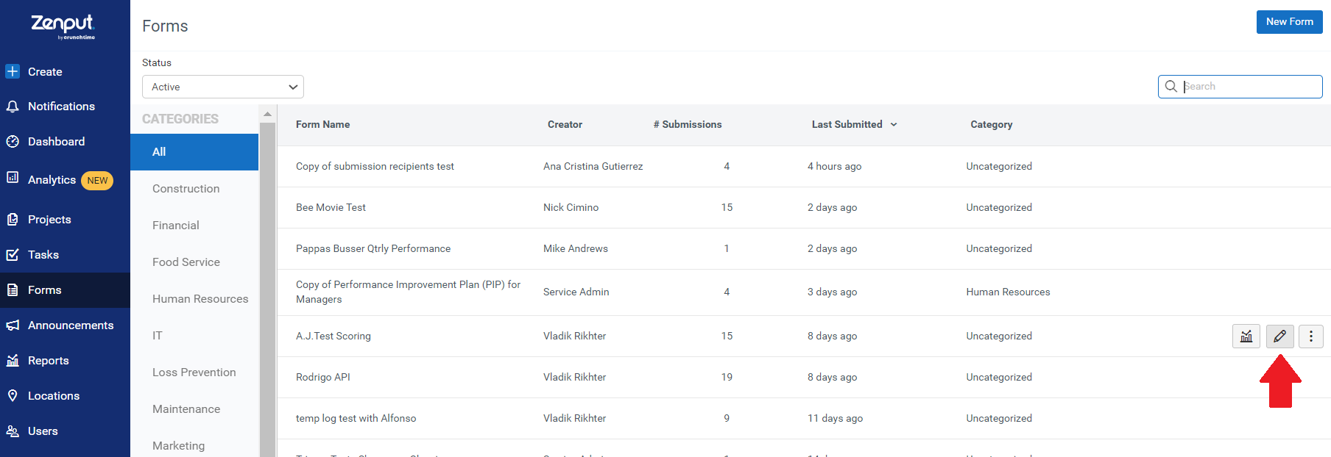
Task: Click the New Form button
Action: [1289, 22]
